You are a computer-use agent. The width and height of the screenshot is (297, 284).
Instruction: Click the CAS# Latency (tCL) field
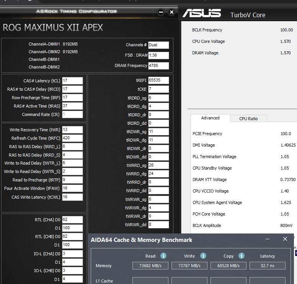[73, 81]
